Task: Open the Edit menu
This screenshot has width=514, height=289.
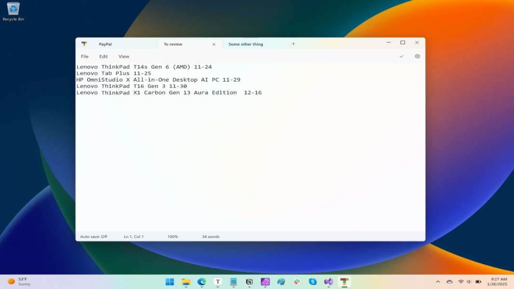Action: coord(103,56)
